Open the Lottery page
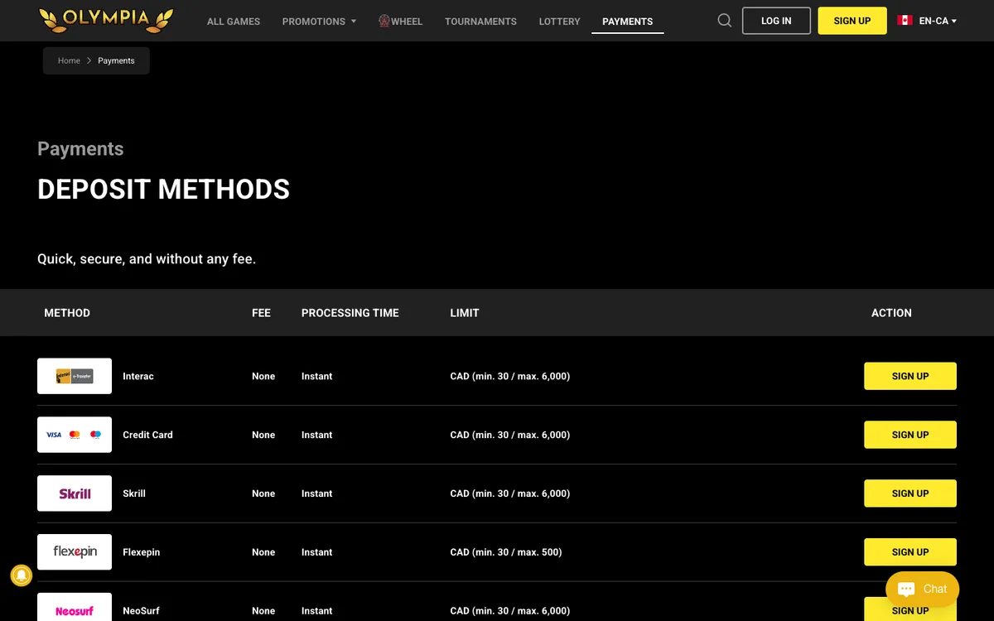The image size is (994, 621). (559, 21)
